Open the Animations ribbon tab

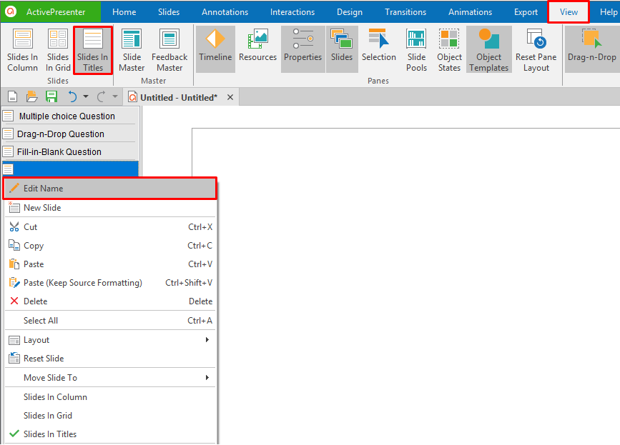(470, 12)
